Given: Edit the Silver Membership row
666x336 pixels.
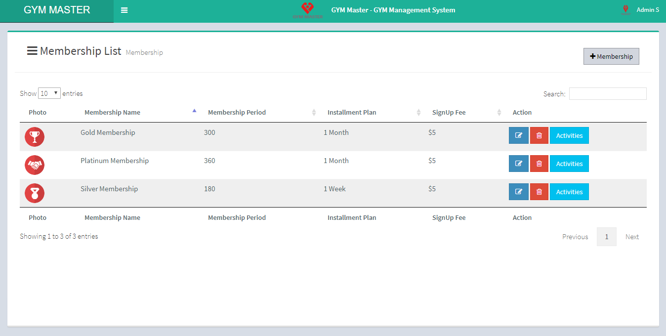Looking at the screenshot, I should 518,192.
